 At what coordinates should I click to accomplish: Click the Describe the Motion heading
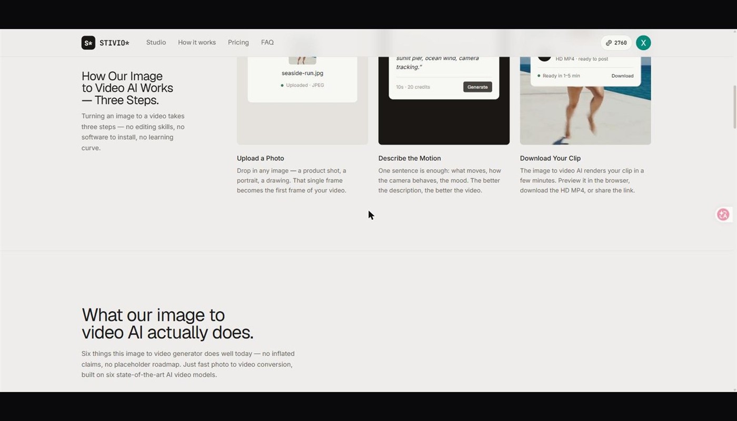click(410, 158)
